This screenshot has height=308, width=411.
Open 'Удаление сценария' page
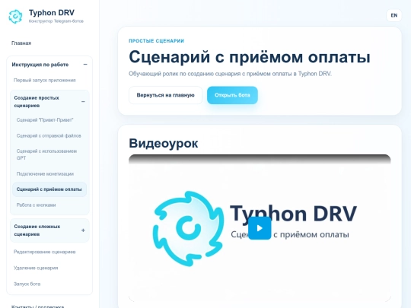pos(36,268)
